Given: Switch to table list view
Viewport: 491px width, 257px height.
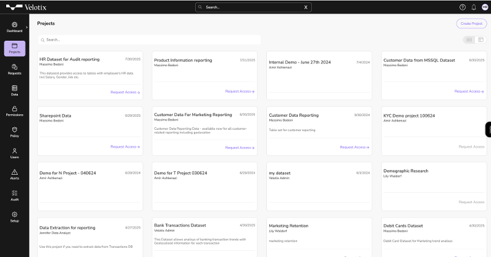Looking at the screenshot, I should [x=481, y=40].
